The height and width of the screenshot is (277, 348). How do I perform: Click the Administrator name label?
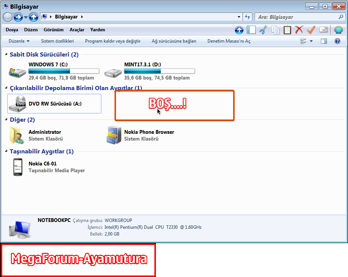(x=45, y=132)
